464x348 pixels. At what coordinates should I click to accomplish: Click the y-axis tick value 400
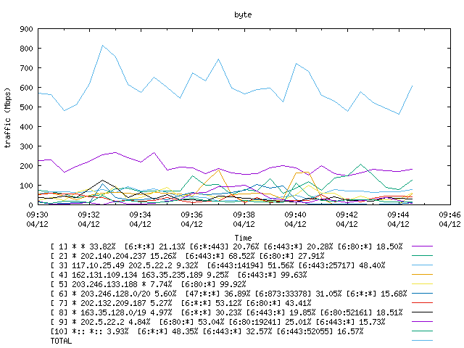pyautogui.click(x=26, y=127)
